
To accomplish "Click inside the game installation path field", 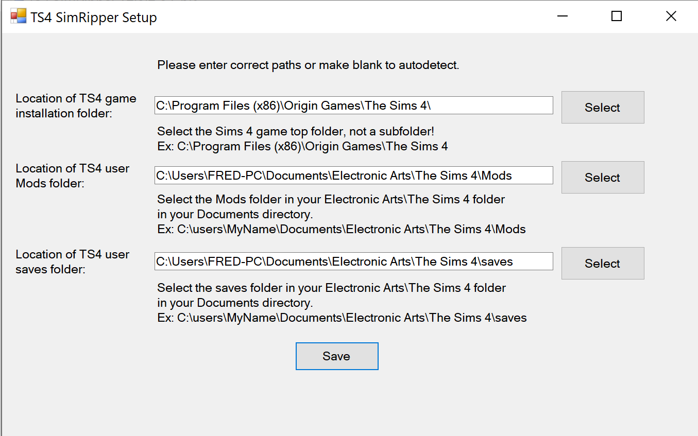I will [353, 105].
